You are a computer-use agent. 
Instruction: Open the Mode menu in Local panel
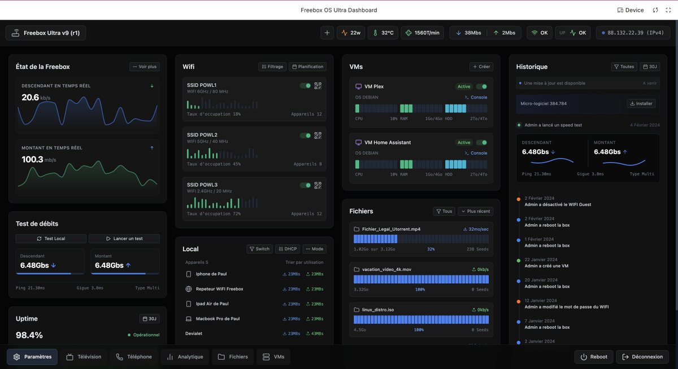coord(315,249)
